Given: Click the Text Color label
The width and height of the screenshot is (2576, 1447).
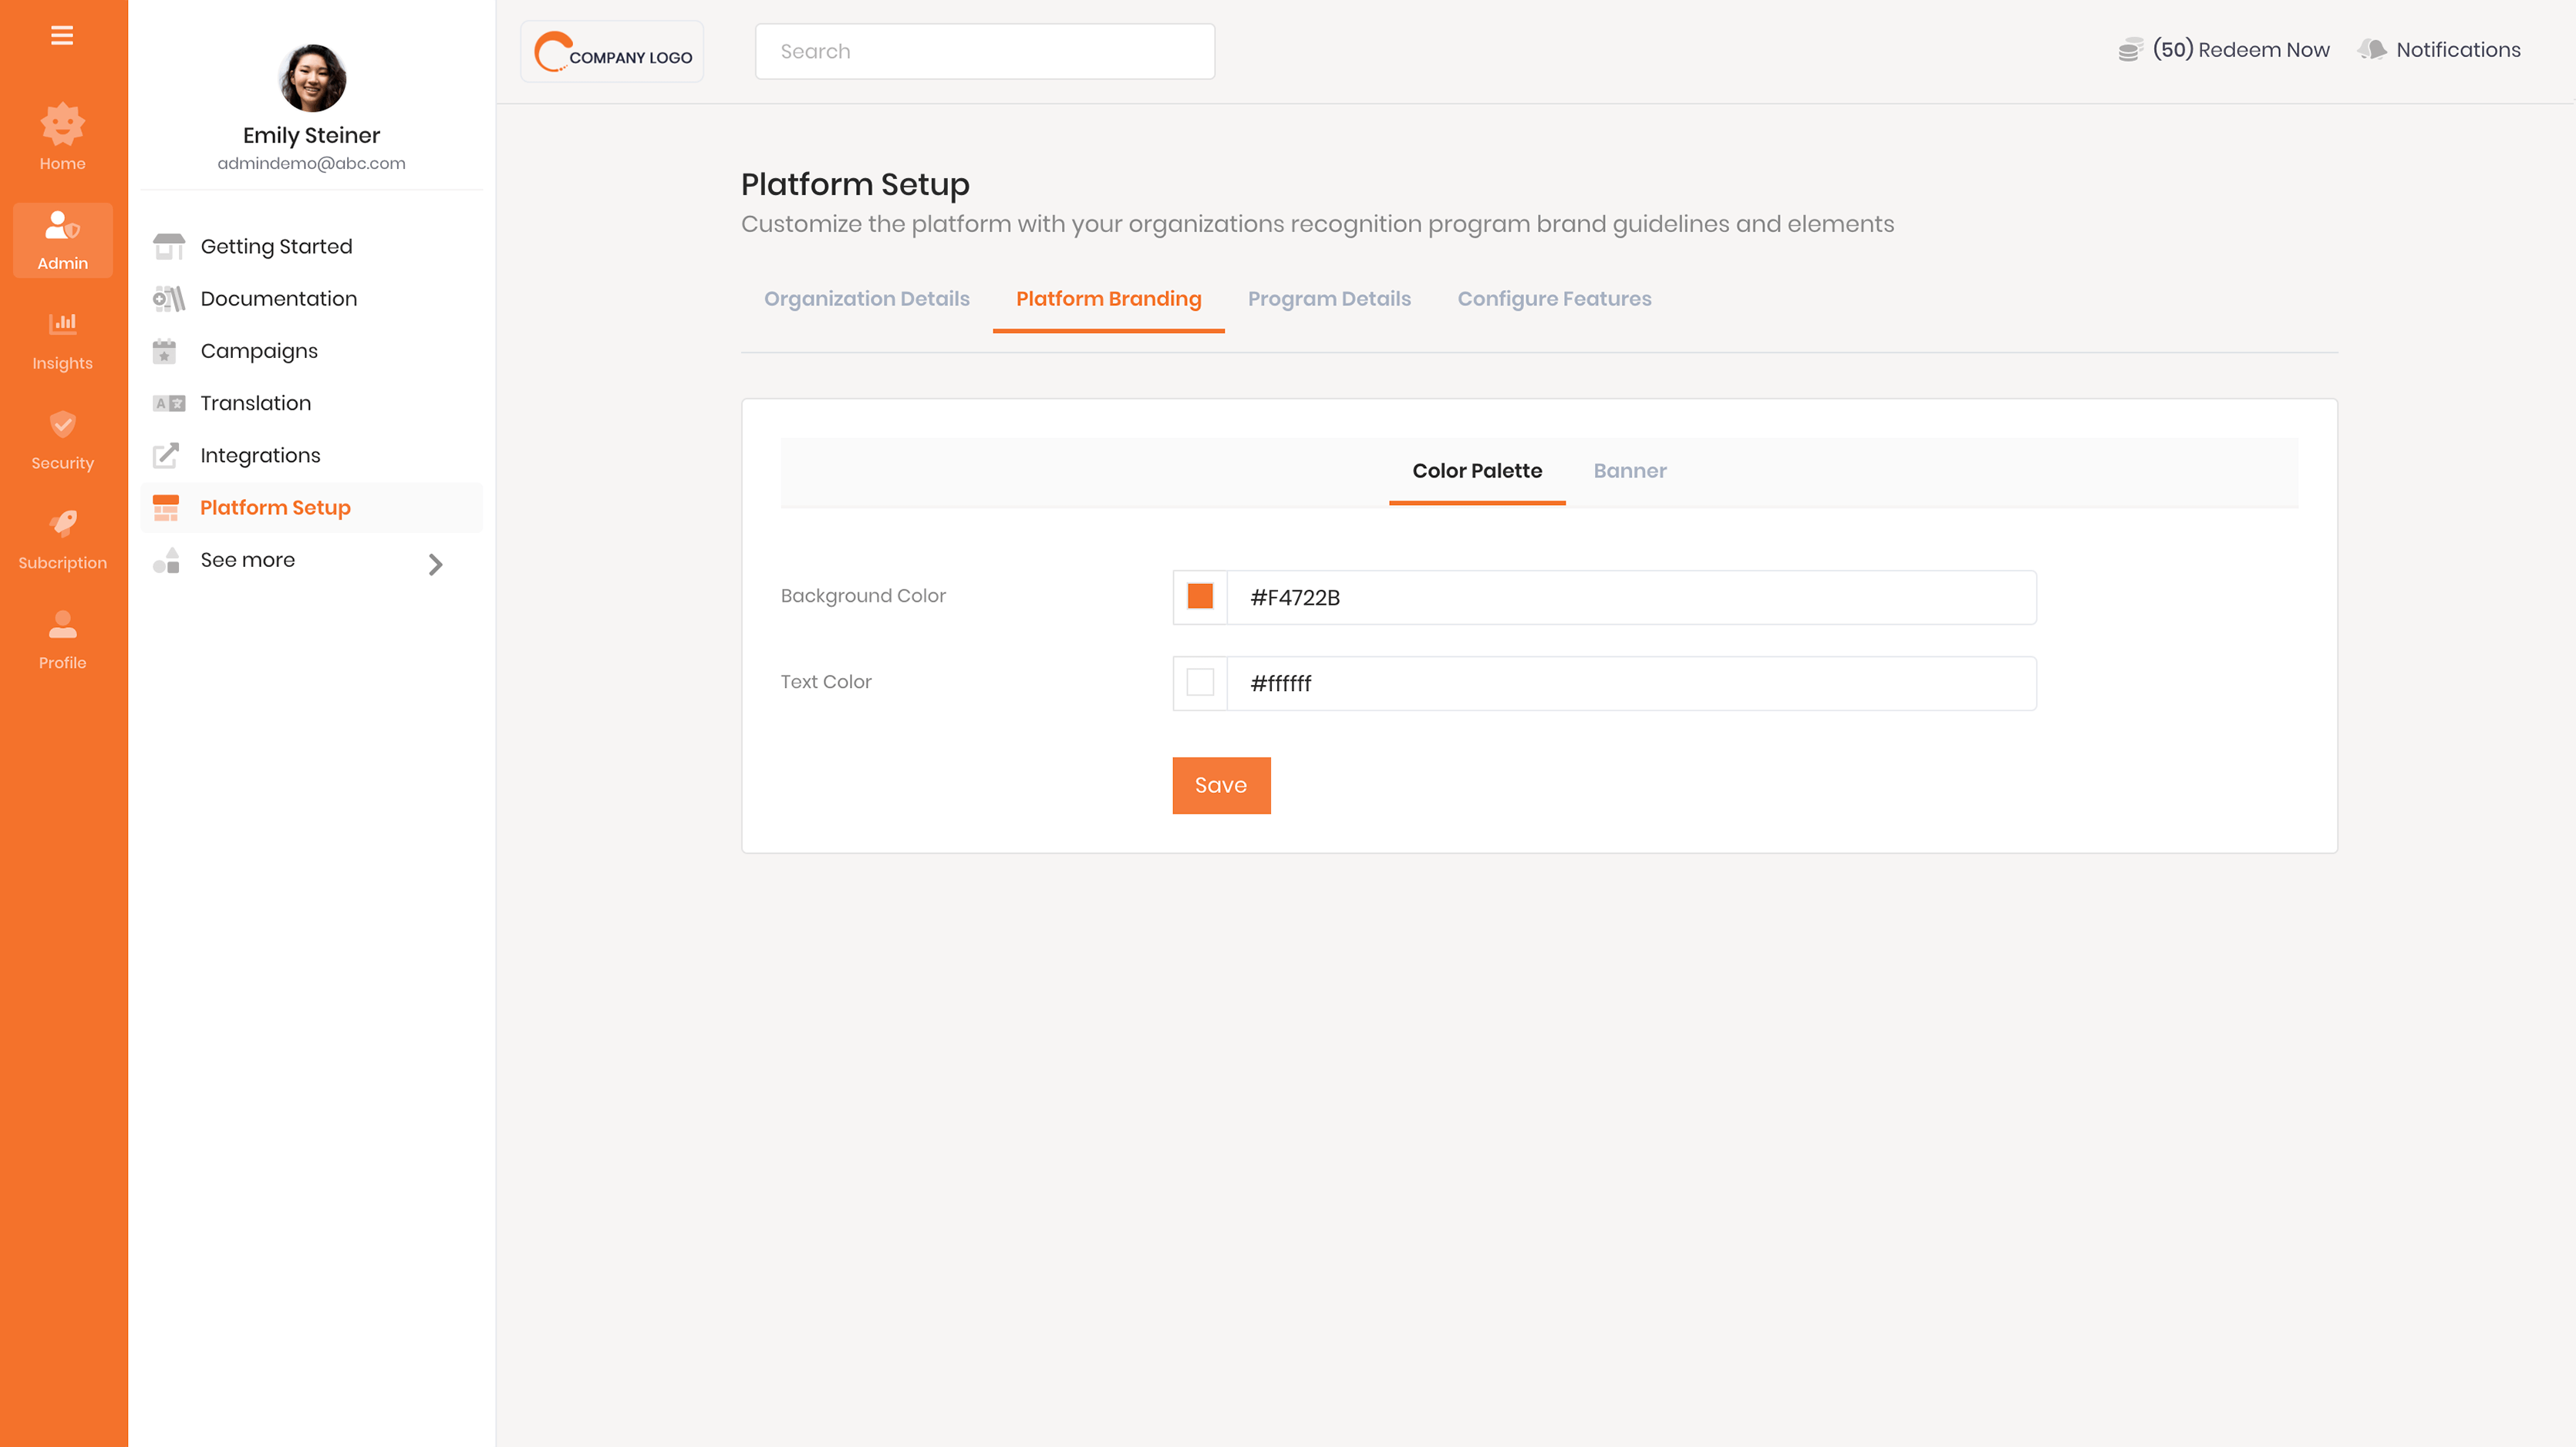Looking at the screenshot, I should [825, 681].
